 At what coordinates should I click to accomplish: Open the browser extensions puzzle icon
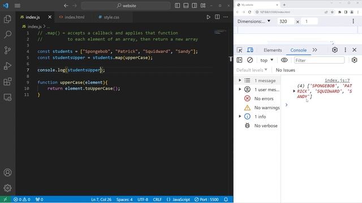(x=339, y=12)
